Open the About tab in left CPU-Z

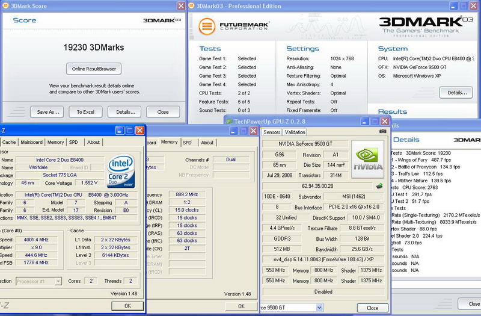(x=93, y=142)
